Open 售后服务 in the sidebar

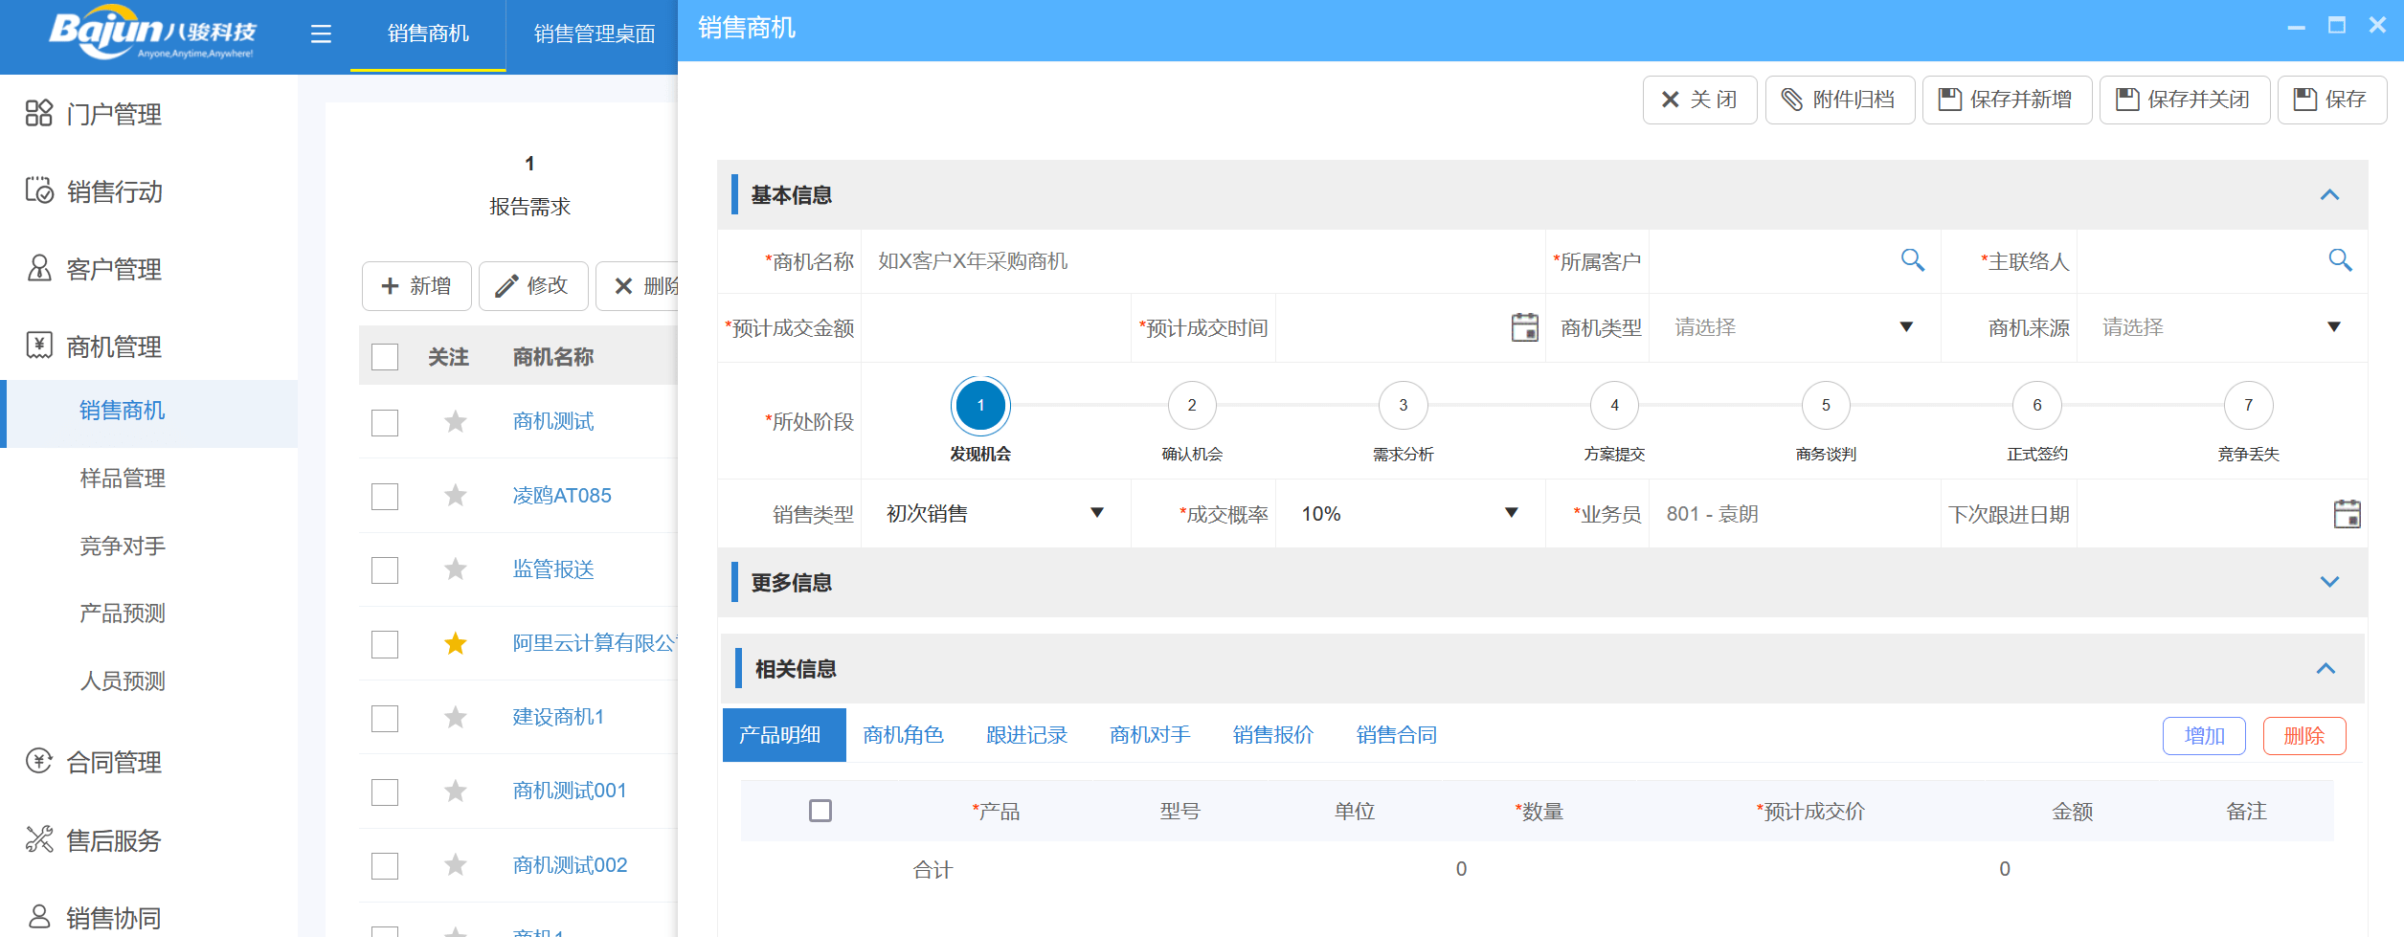(x=112, y=839)
